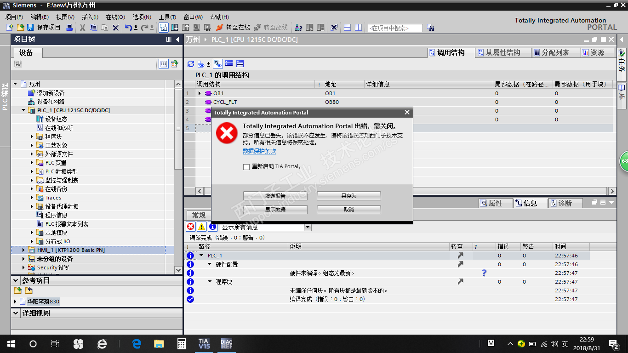The width and height of the screenshot is (628, 353).
Task: Toggle consistency view icon in call structure toolbar
Action: tap(218, 64)
